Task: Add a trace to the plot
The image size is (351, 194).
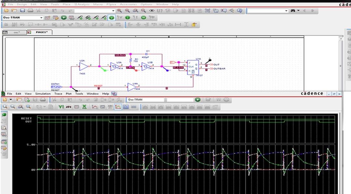Action: (x=95, y=107)
